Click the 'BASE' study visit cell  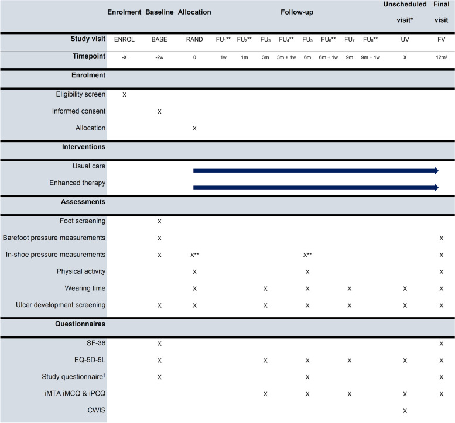click(159, 39)
